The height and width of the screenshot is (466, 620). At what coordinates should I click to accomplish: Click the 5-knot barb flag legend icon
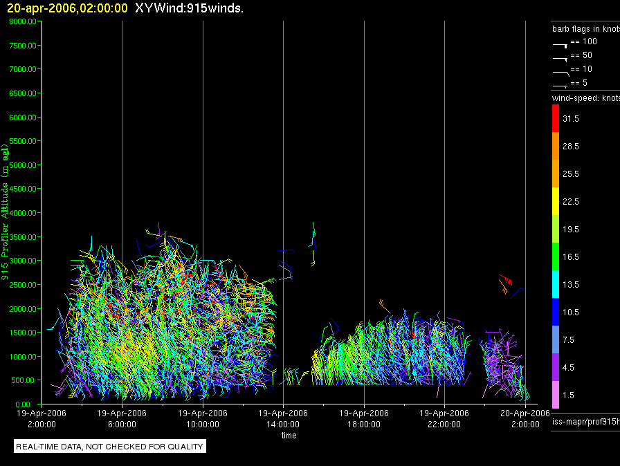[x=560, y=86]
